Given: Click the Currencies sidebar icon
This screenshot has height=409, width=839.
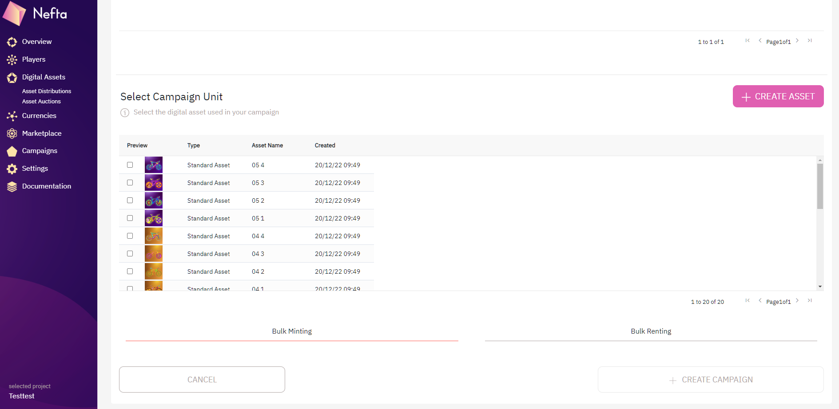Looking at the screenshot, I should tap(12, 116).
